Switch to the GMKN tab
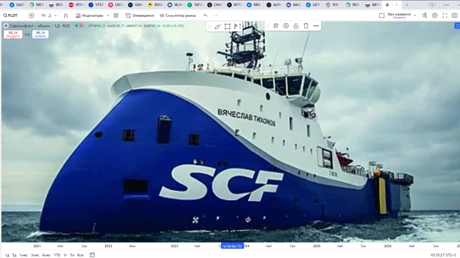Screen dimensions: 460x258 [135, 5]
